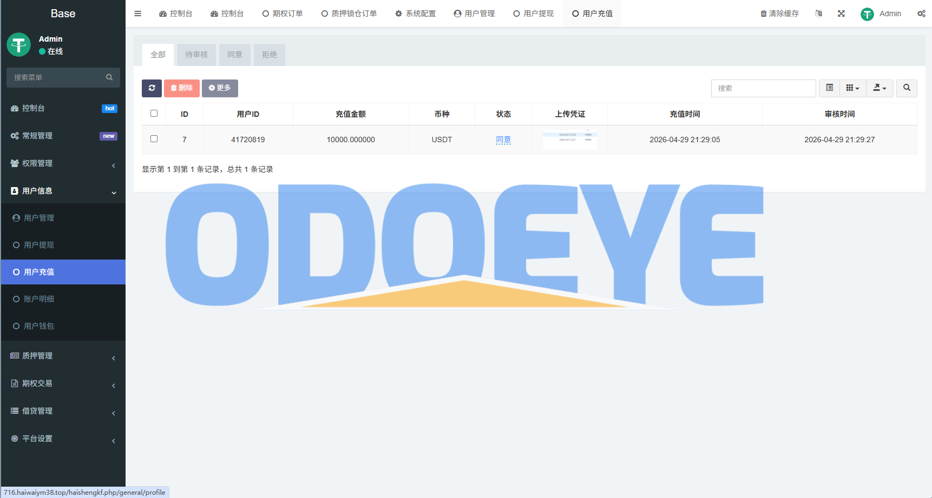Open the 更多 more actions button
Screen dimensions: 932x498
pyautogui.click(x=220, y=88)
